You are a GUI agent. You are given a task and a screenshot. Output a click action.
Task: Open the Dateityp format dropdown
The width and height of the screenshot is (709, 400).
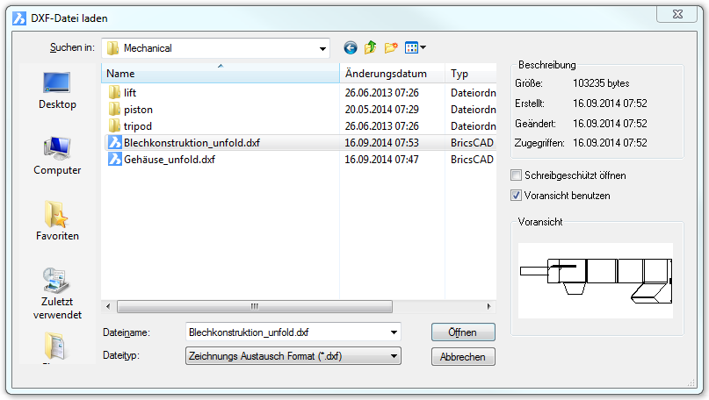[x=393, y=356]
